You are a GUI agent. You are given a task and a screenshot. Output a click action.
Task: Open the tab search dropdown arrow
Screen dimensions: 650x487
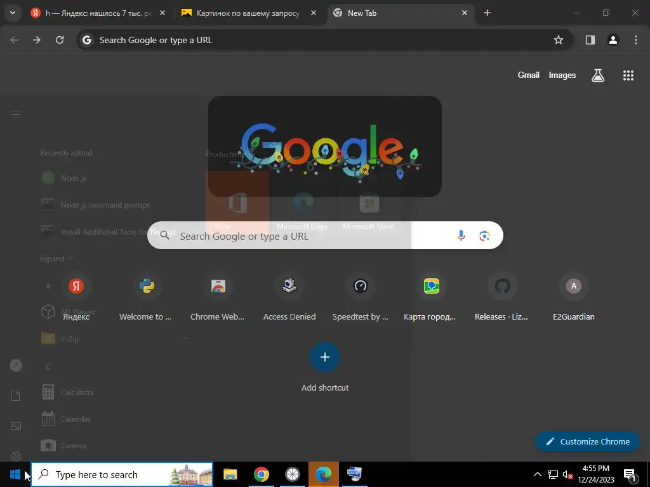13,13
